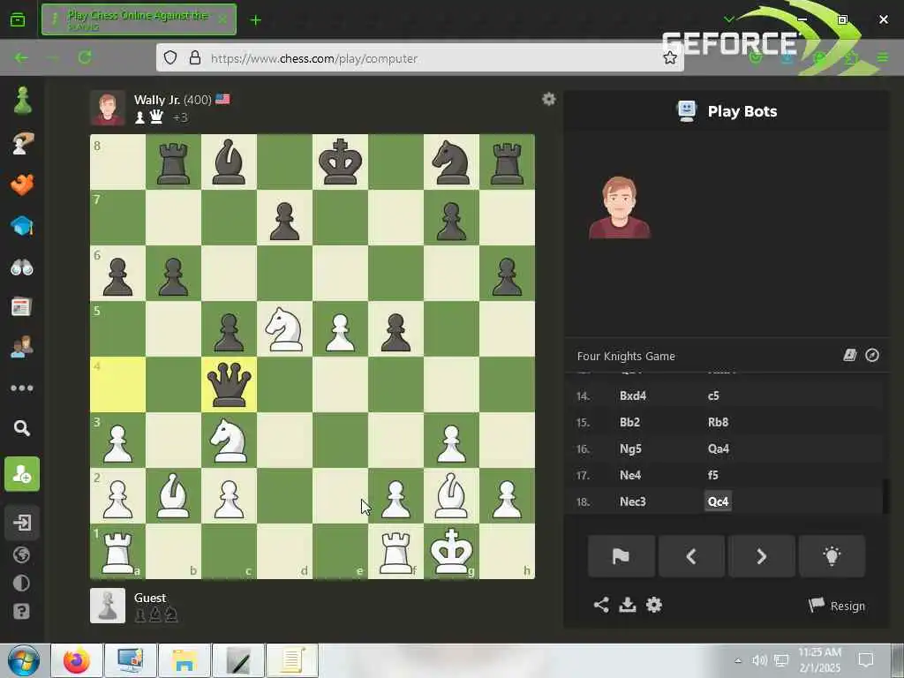Select move 17 f5 in move list
The image size is (904, 678).
click(713, 475)
